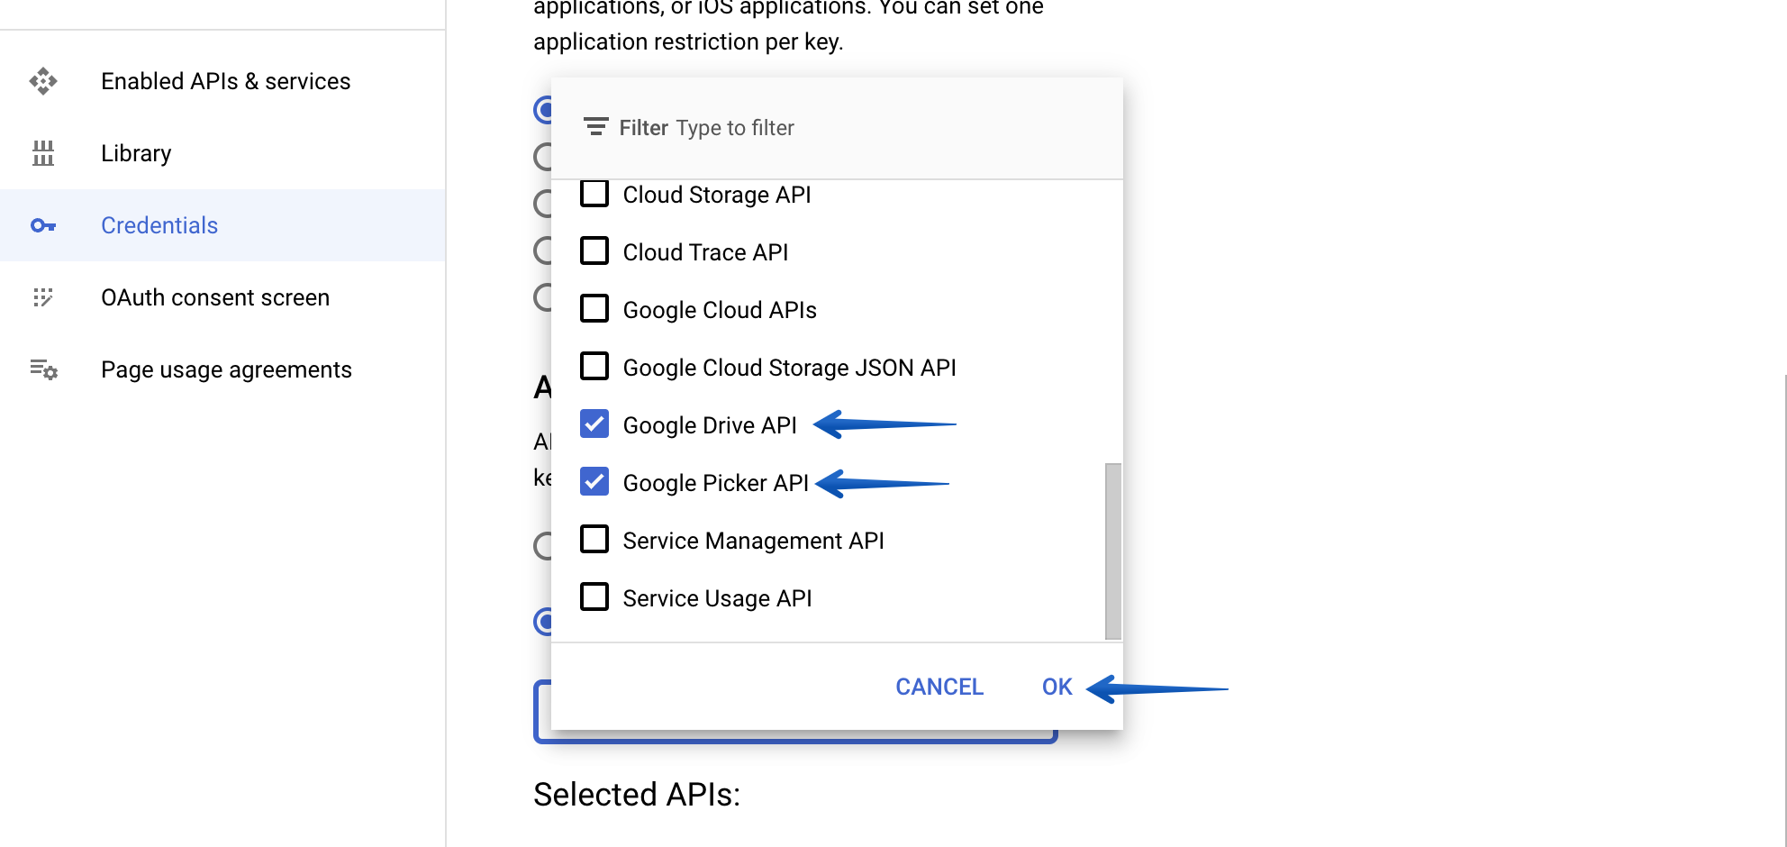Enable the Cloud Storage API checkbox
Image resolution: width=1787 pixels, height=847 pixels.
(x=594, y=193)
